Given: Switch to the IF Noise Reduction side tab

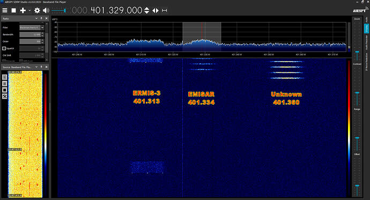Looking at the screenshot, I should (x=366, y=61).
